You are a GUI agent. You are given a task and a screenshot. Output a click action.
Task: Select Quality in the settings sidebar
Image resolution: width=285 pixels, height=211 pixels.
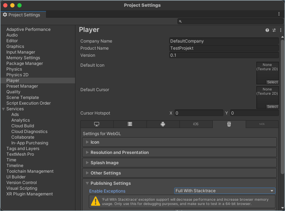click(x=13, y=91)
